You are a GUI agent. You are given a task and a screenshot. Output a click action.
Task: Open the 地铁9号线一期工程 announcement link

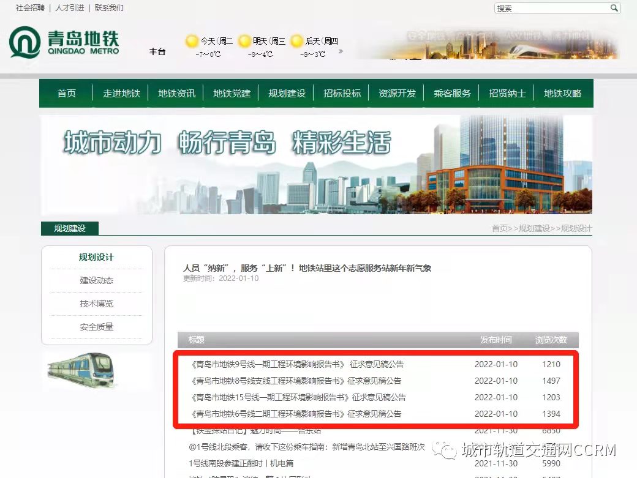[x=297, y=364]
